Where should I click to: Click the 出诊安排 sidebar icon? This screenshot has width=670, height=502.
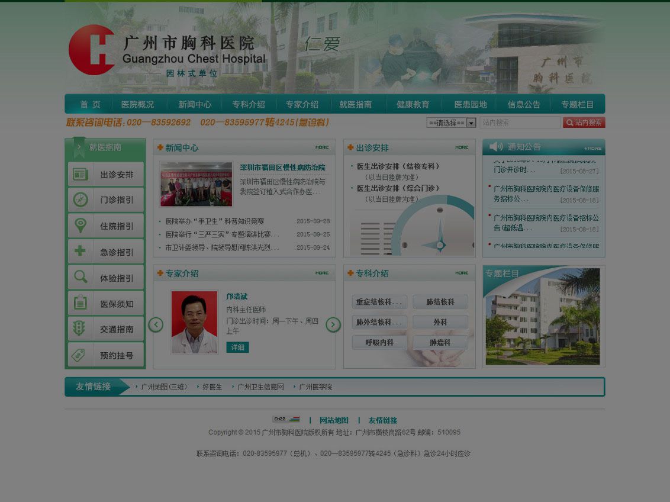pos(80,174)
